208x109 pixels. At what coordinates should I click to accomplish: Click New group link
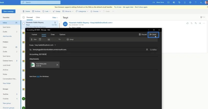click(x=7, y=103)
